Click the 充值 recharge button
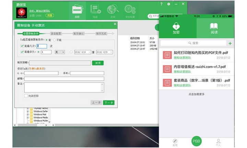Screen dimensions: 247x148 [50, 15]
